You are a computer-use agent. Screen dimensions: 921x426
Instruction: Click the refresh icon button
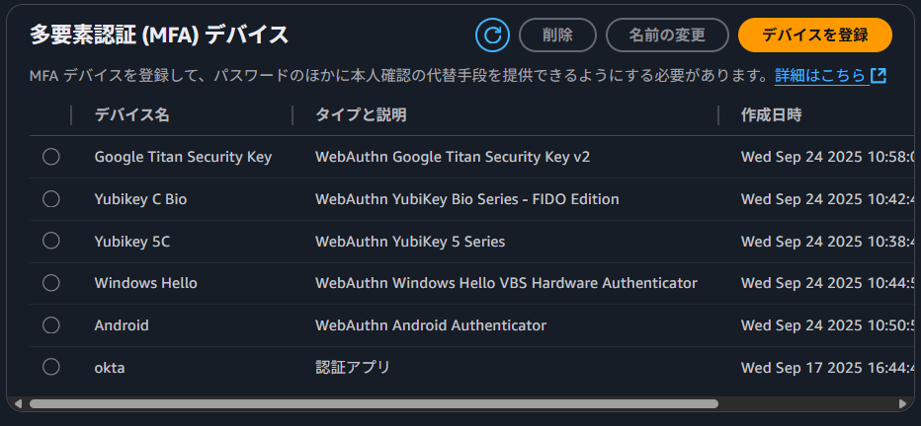coord(492,35)
